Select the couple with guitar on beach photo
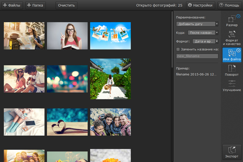 (x=24, y=79)
